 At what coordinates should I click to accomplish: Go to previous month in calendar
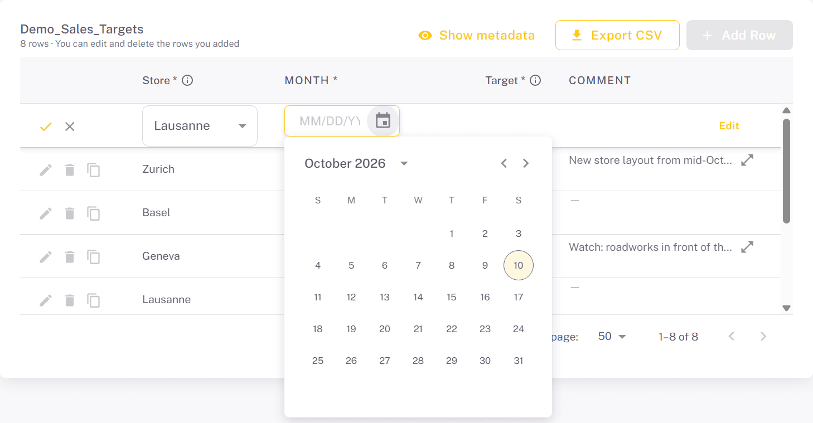(x=504, y=163)
